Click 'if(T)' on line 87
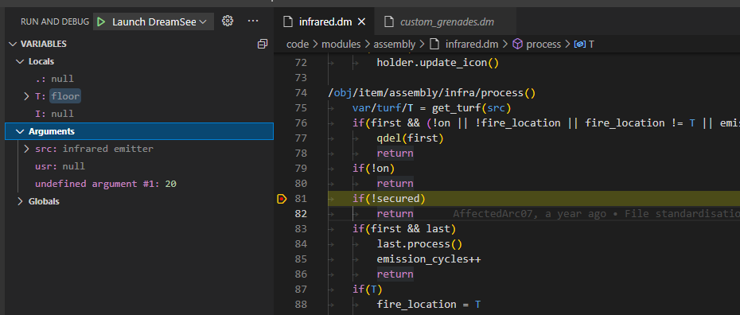This screenshot has width=740, height=315. click(x=367, y=289)
